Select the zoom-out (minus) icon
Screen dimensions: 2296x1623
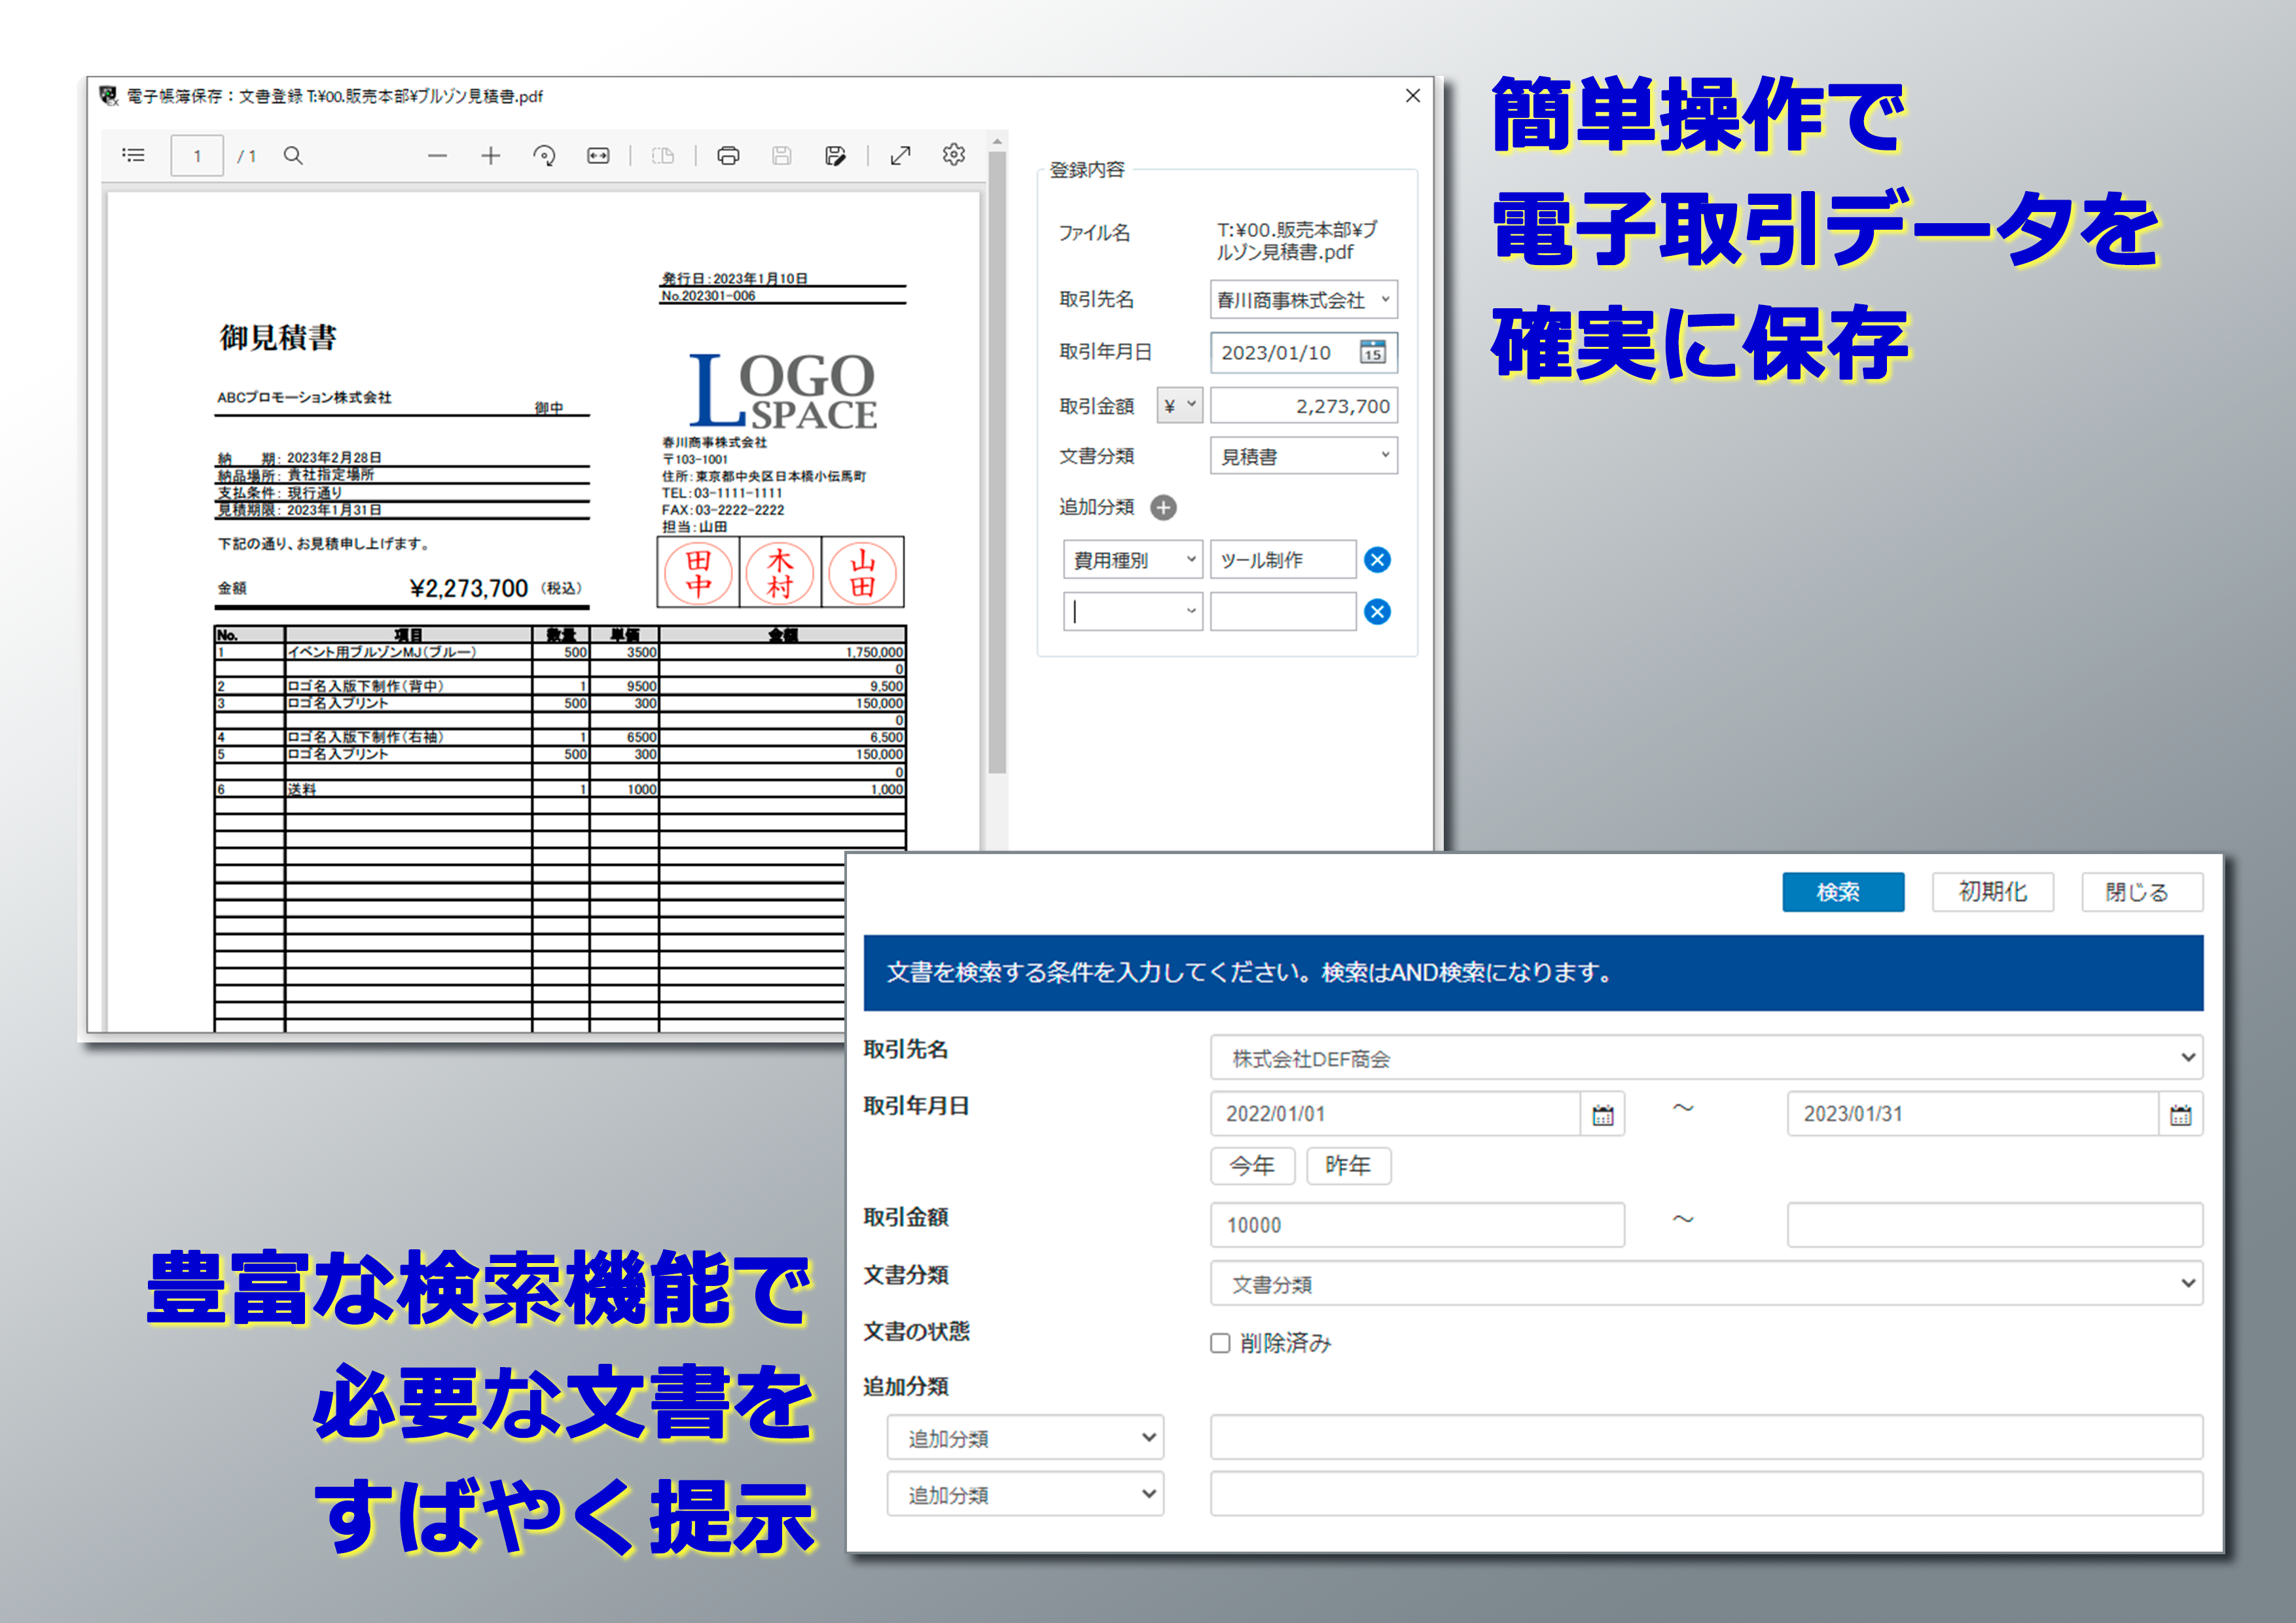[437, 155]
